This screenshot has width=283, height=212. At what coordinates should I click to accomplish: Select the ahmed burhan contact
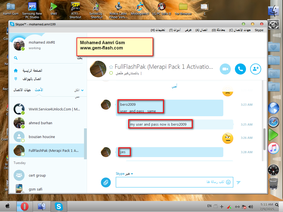(x=47, y=123)
